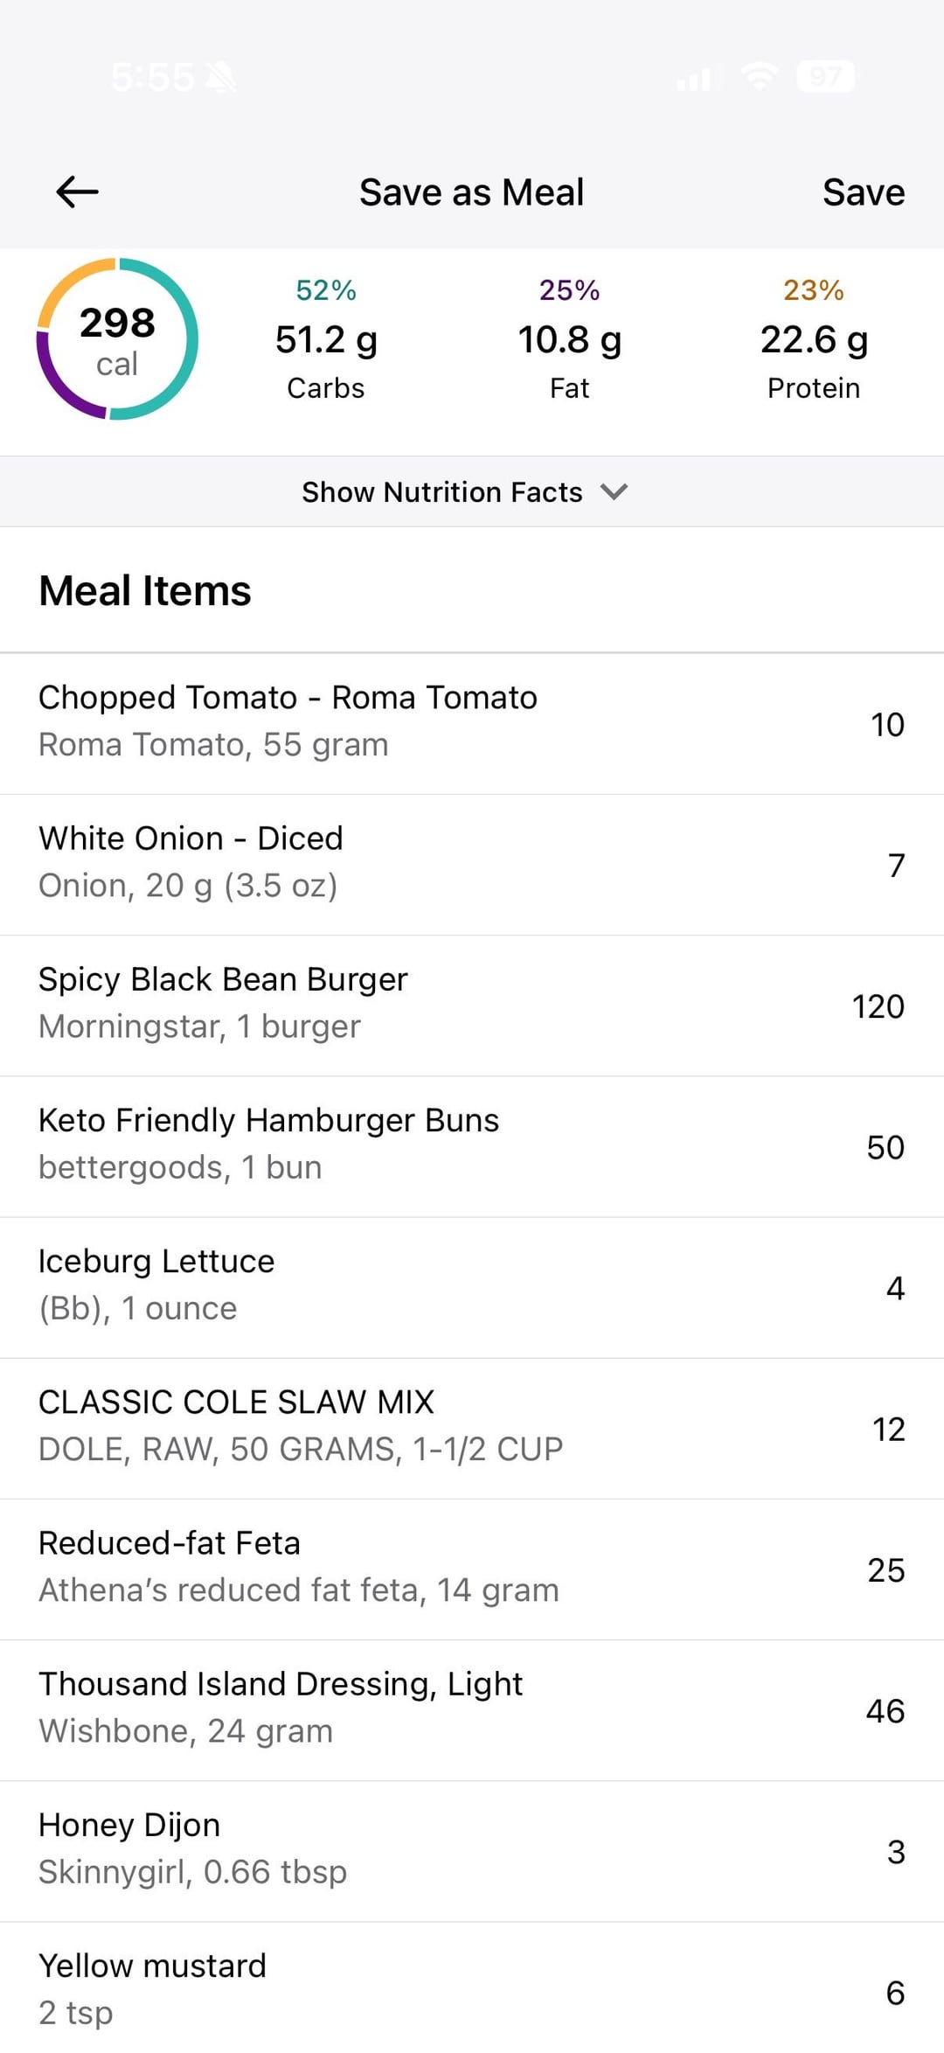Select Keto Friendly Hamburger Buns item
This screenshot has width=944, height=2053.
[x=472, y=1145]
